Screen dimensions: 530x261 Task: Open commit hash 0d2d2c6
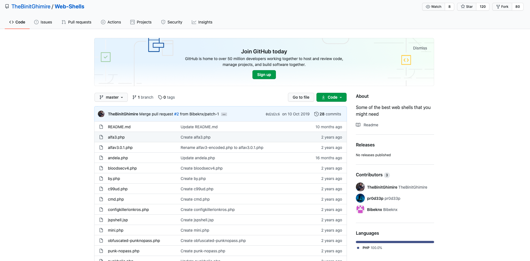273,114
